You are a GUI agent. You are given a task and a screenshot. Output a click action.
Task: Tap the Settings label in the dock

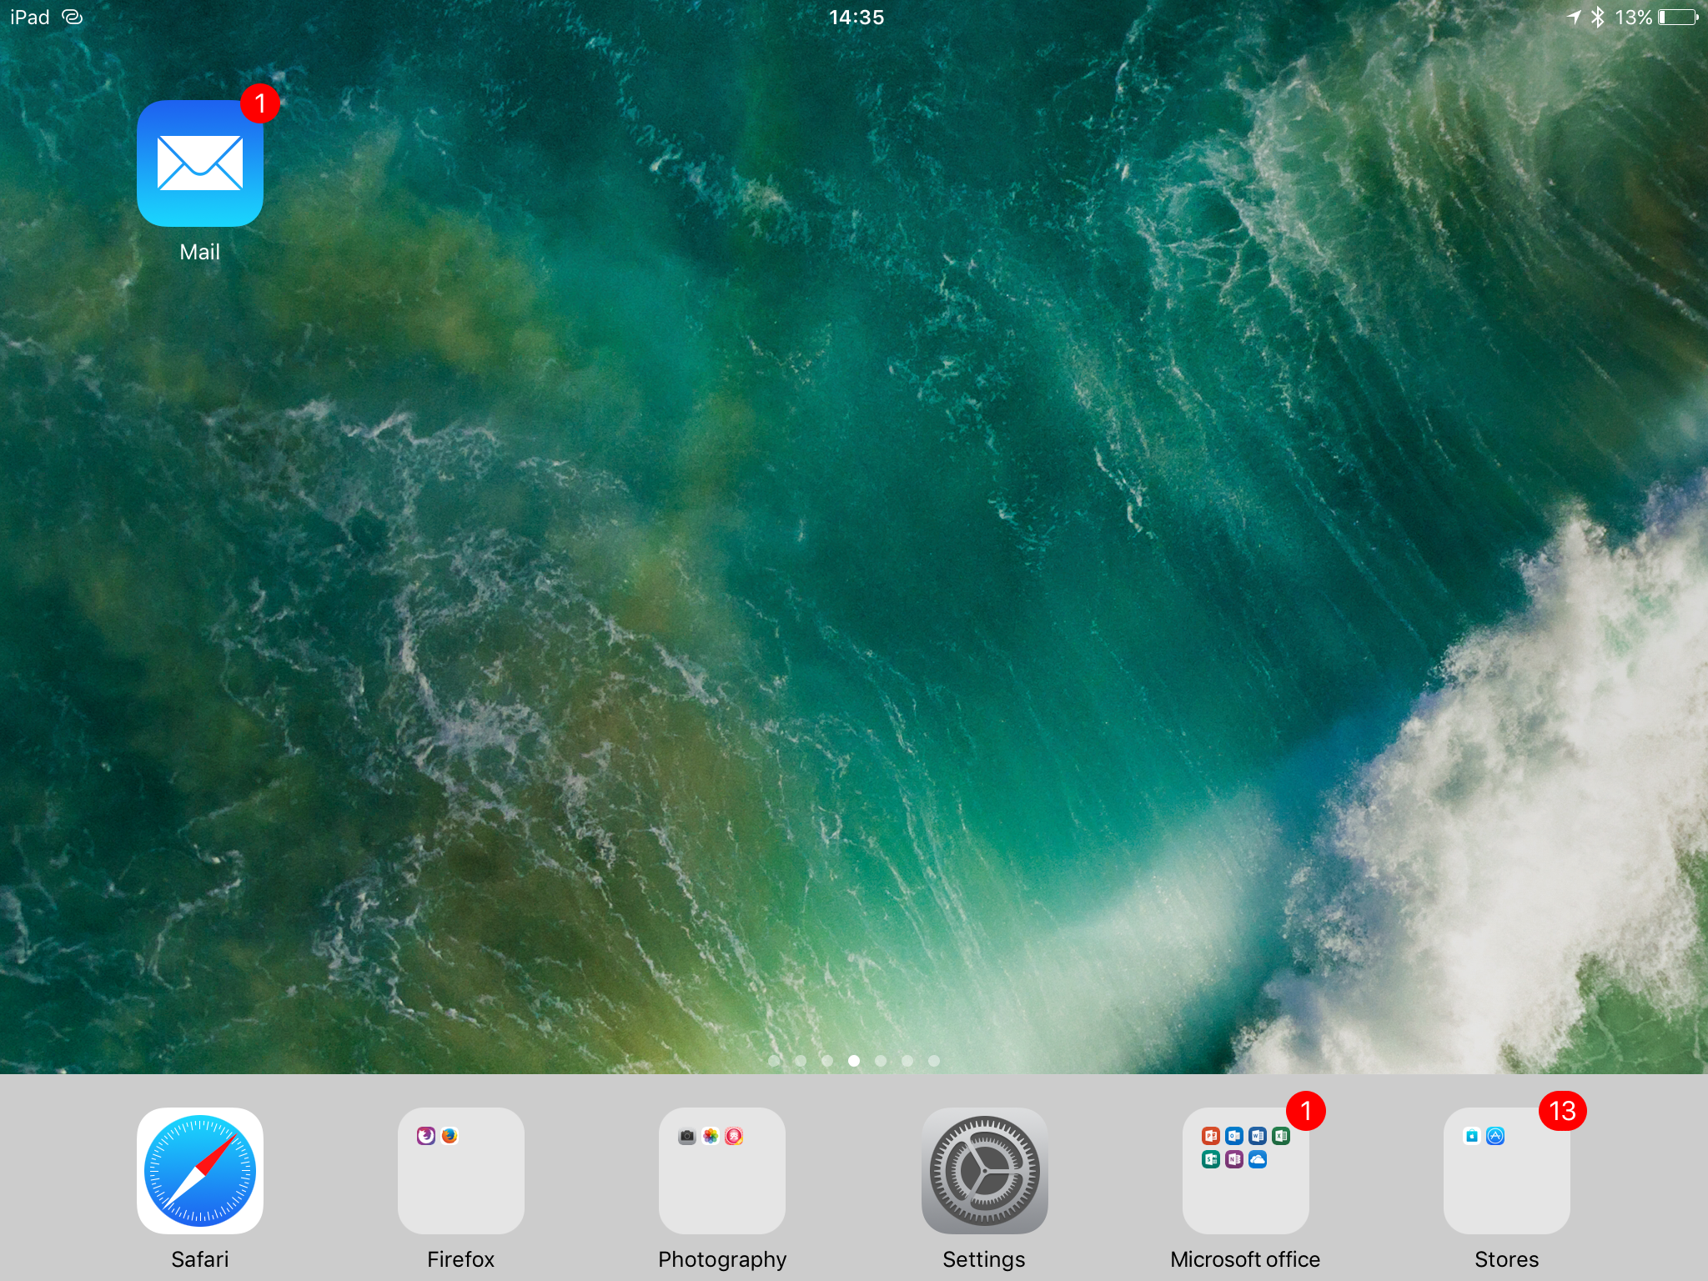click(984, 1259)
